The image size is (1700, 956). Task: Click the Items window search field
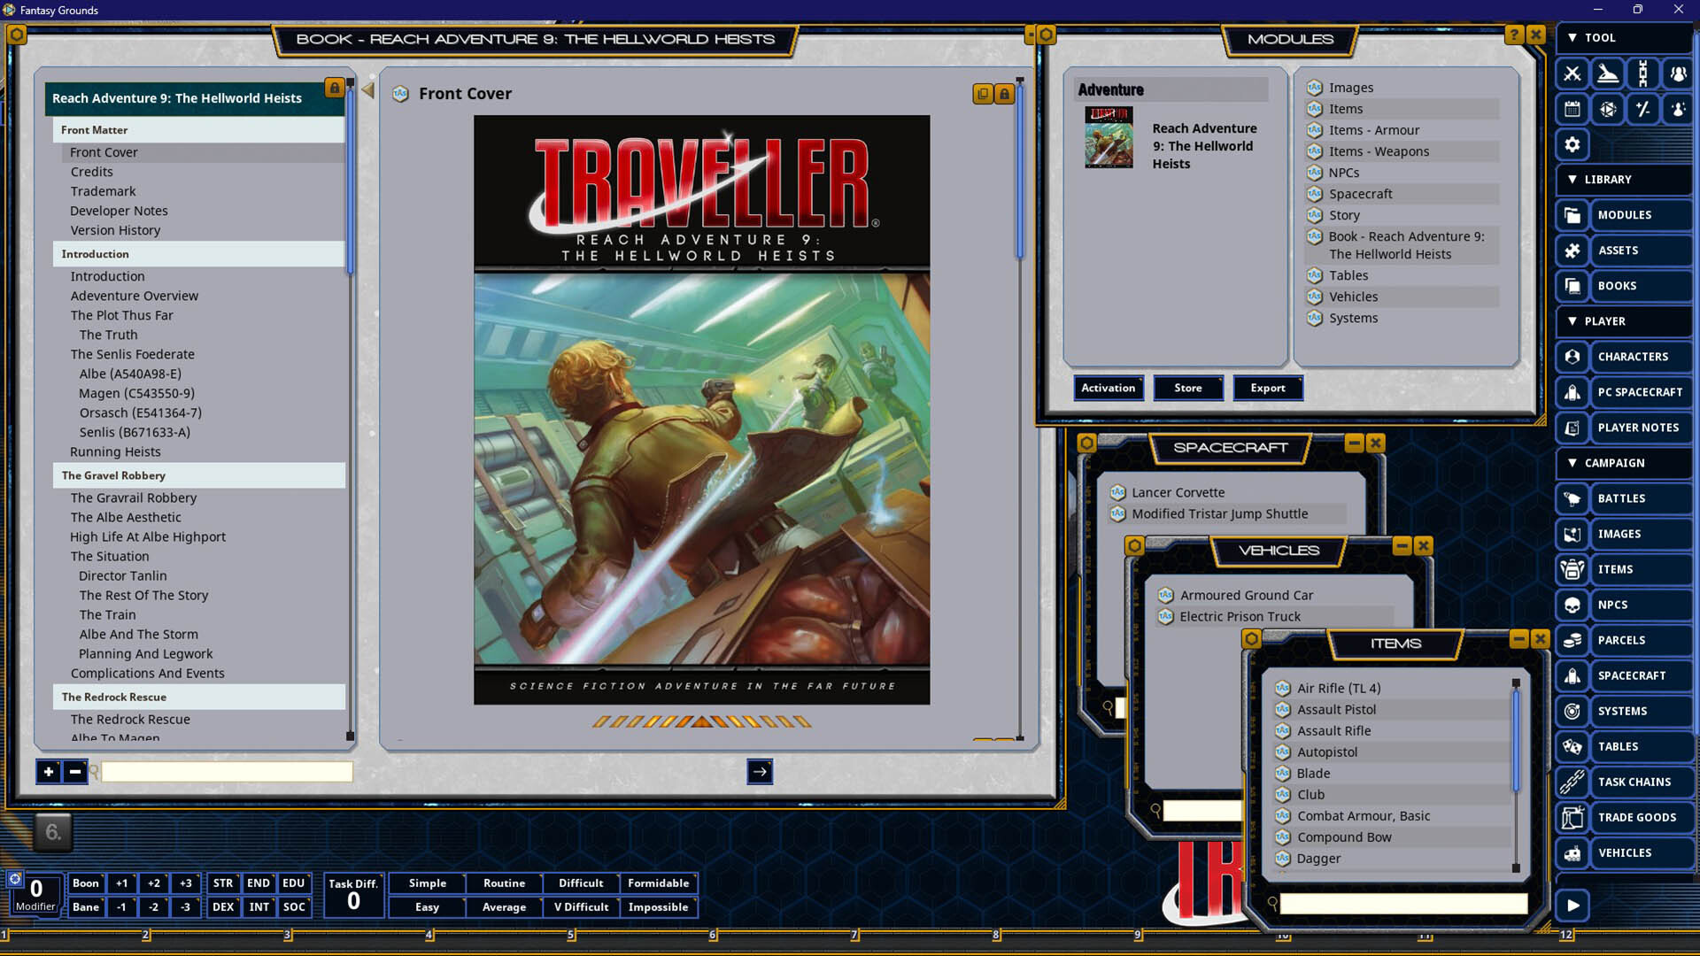pyautogui.click(x=1403, y=903)
